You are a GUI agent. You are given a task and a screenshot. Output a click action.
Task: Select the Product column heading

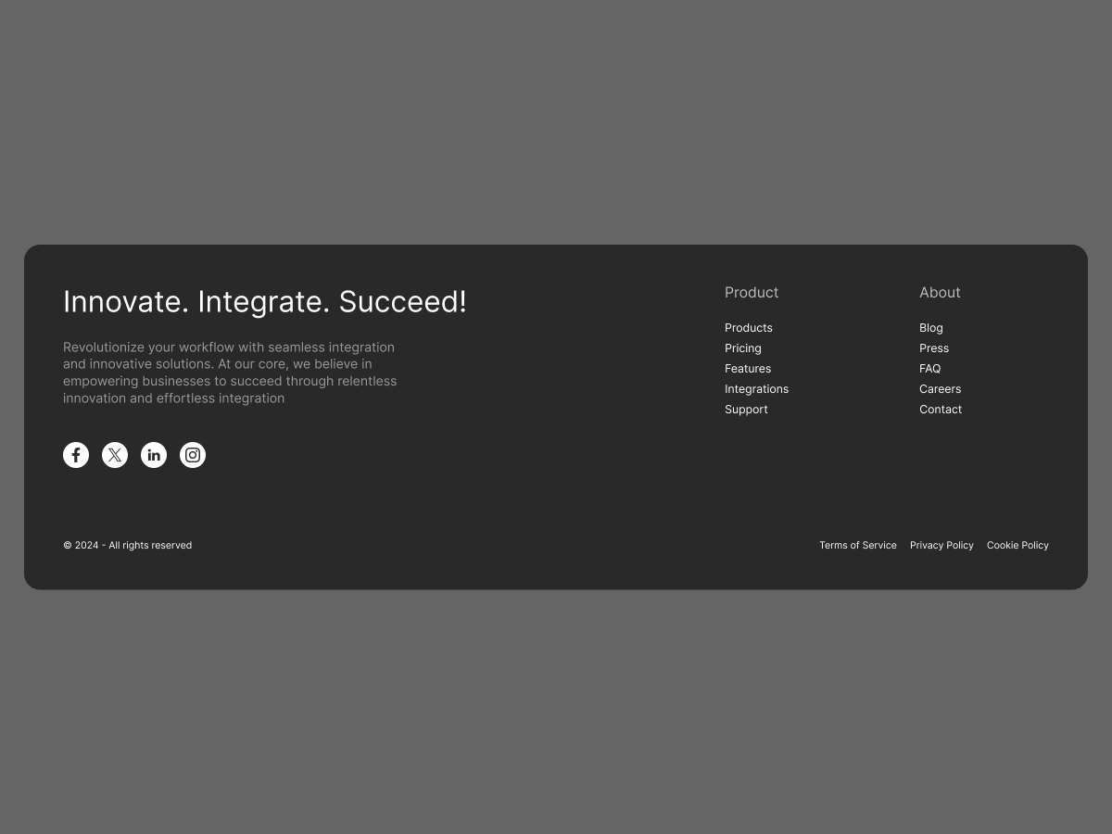752,293
